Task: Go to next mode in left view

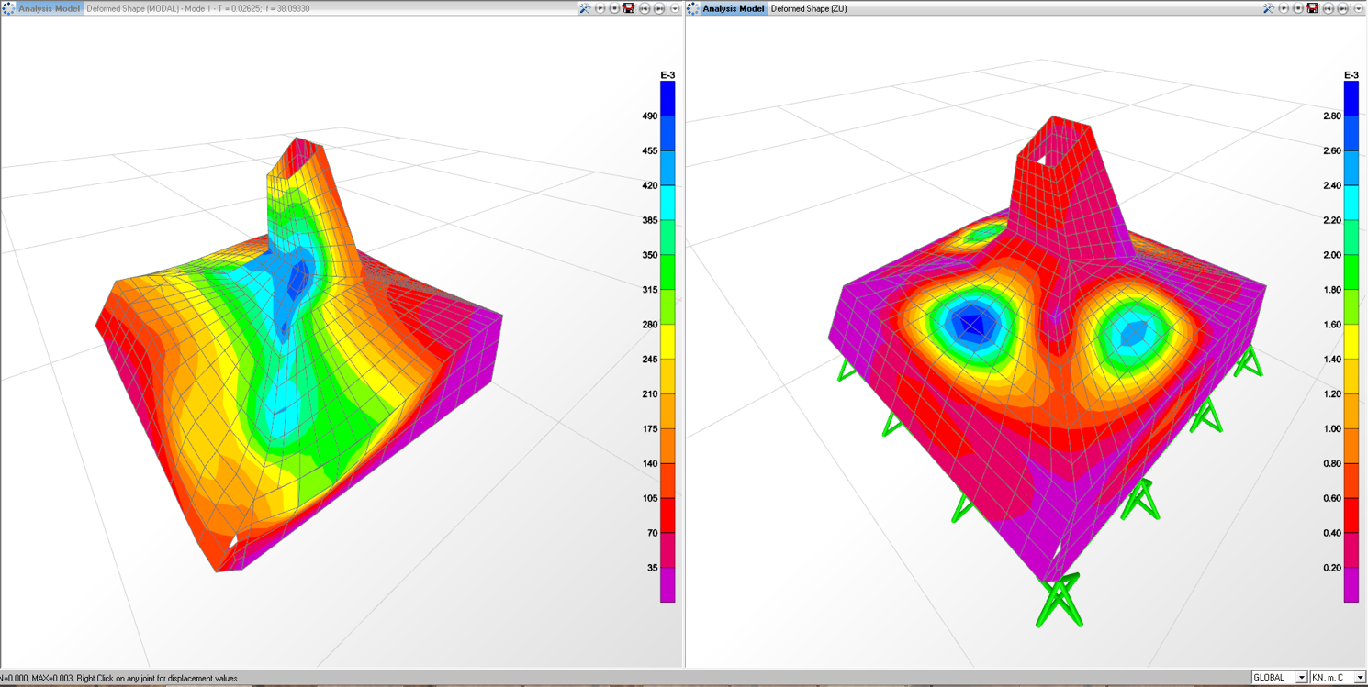Action: (x=659, y=8)
